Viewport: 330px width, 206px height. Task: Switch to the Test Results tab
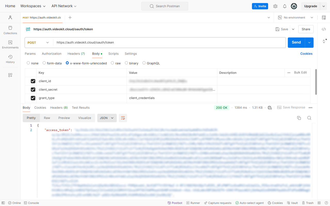(81, 108)
